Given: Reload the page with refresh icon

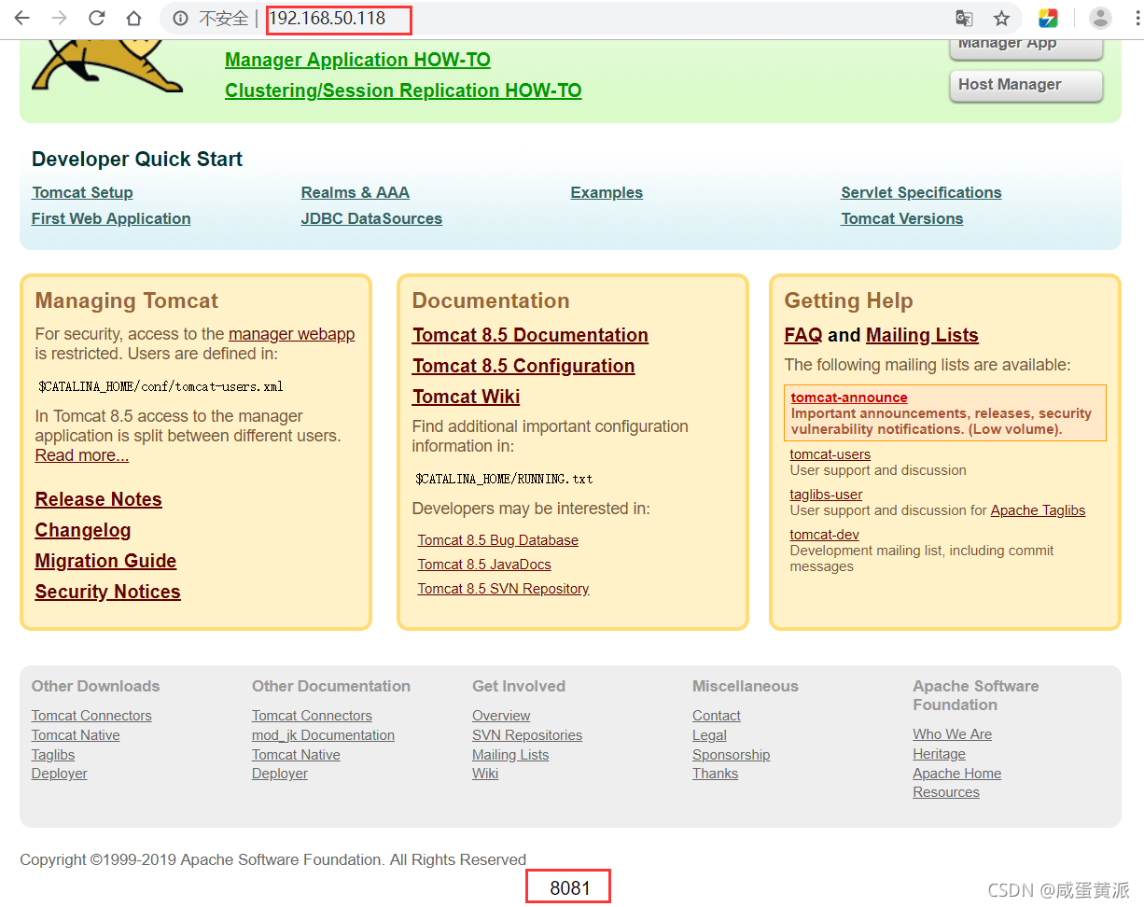Looking at the screenshot, I should click(96, 18).
